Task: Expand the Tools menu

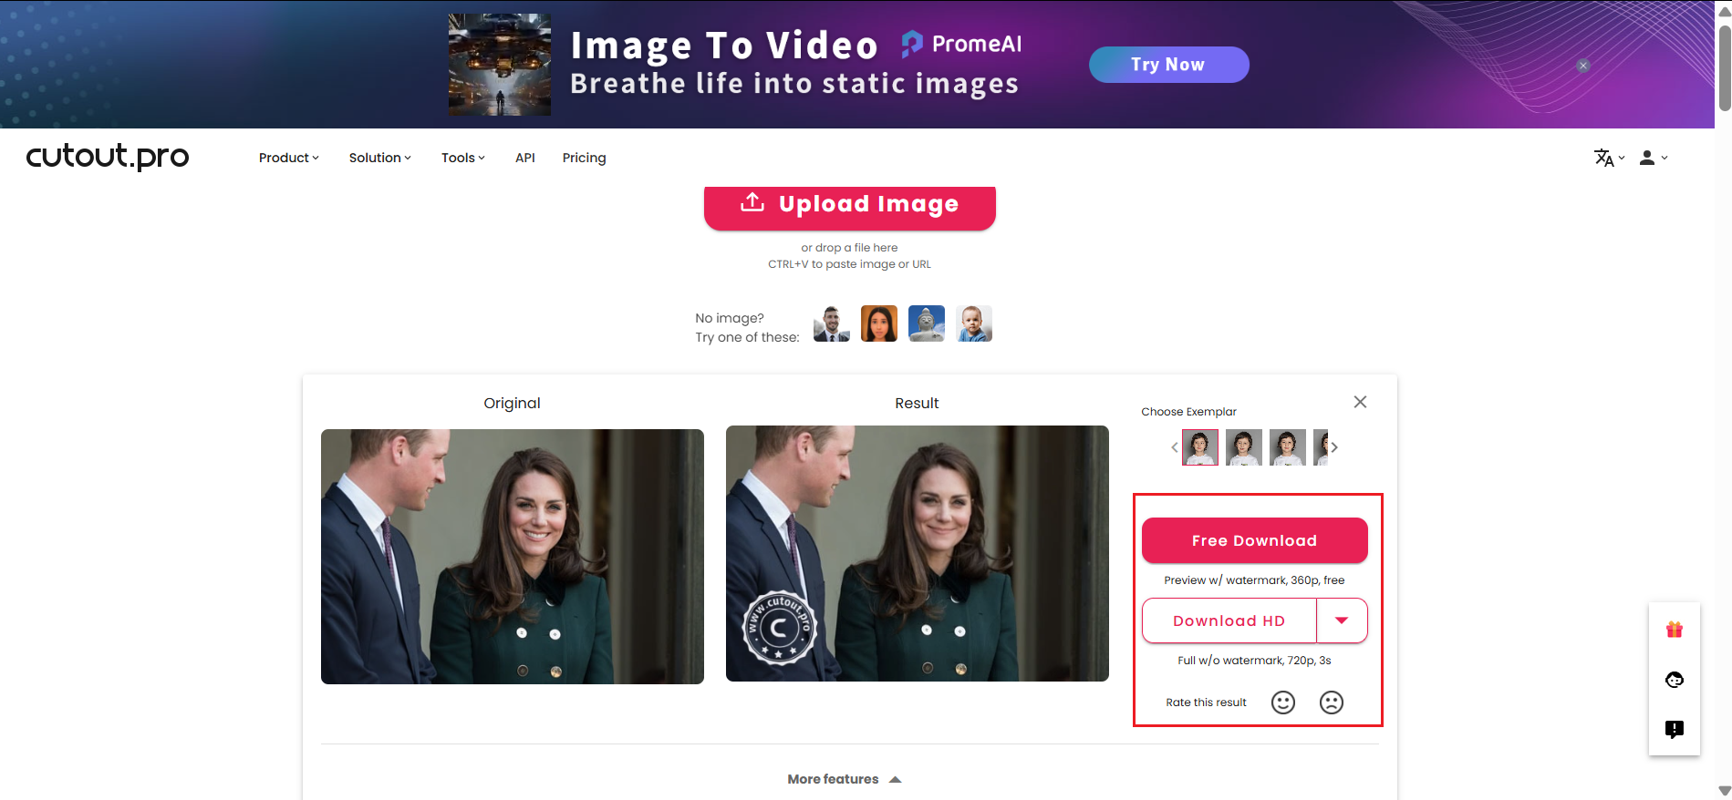Action: [462, 158]
